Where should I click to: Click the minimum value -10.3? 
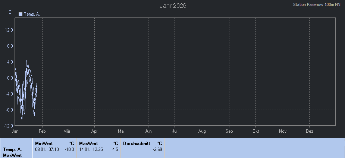(69, 149)
